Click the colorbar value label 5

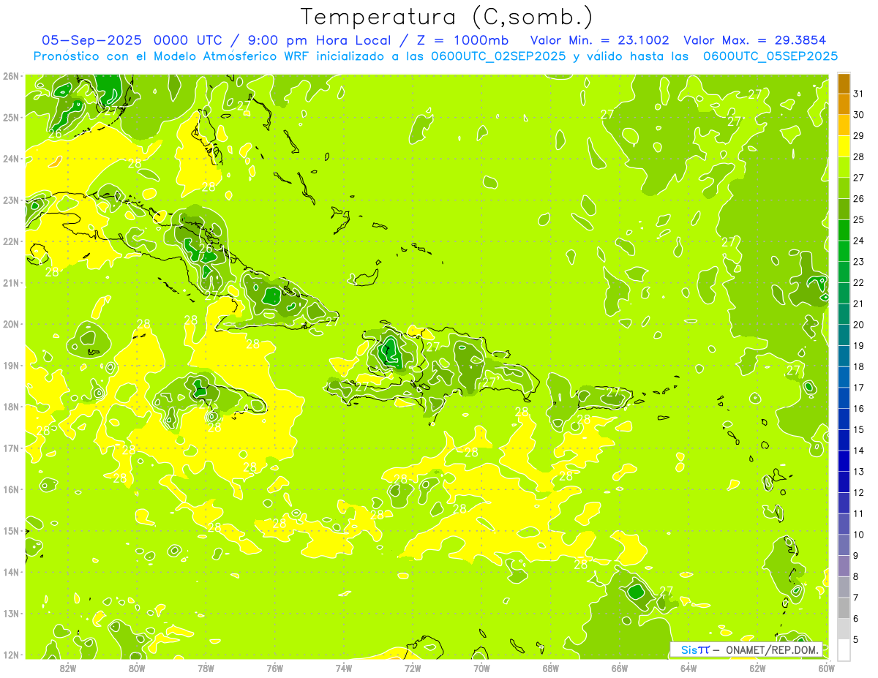pos(856,639)
